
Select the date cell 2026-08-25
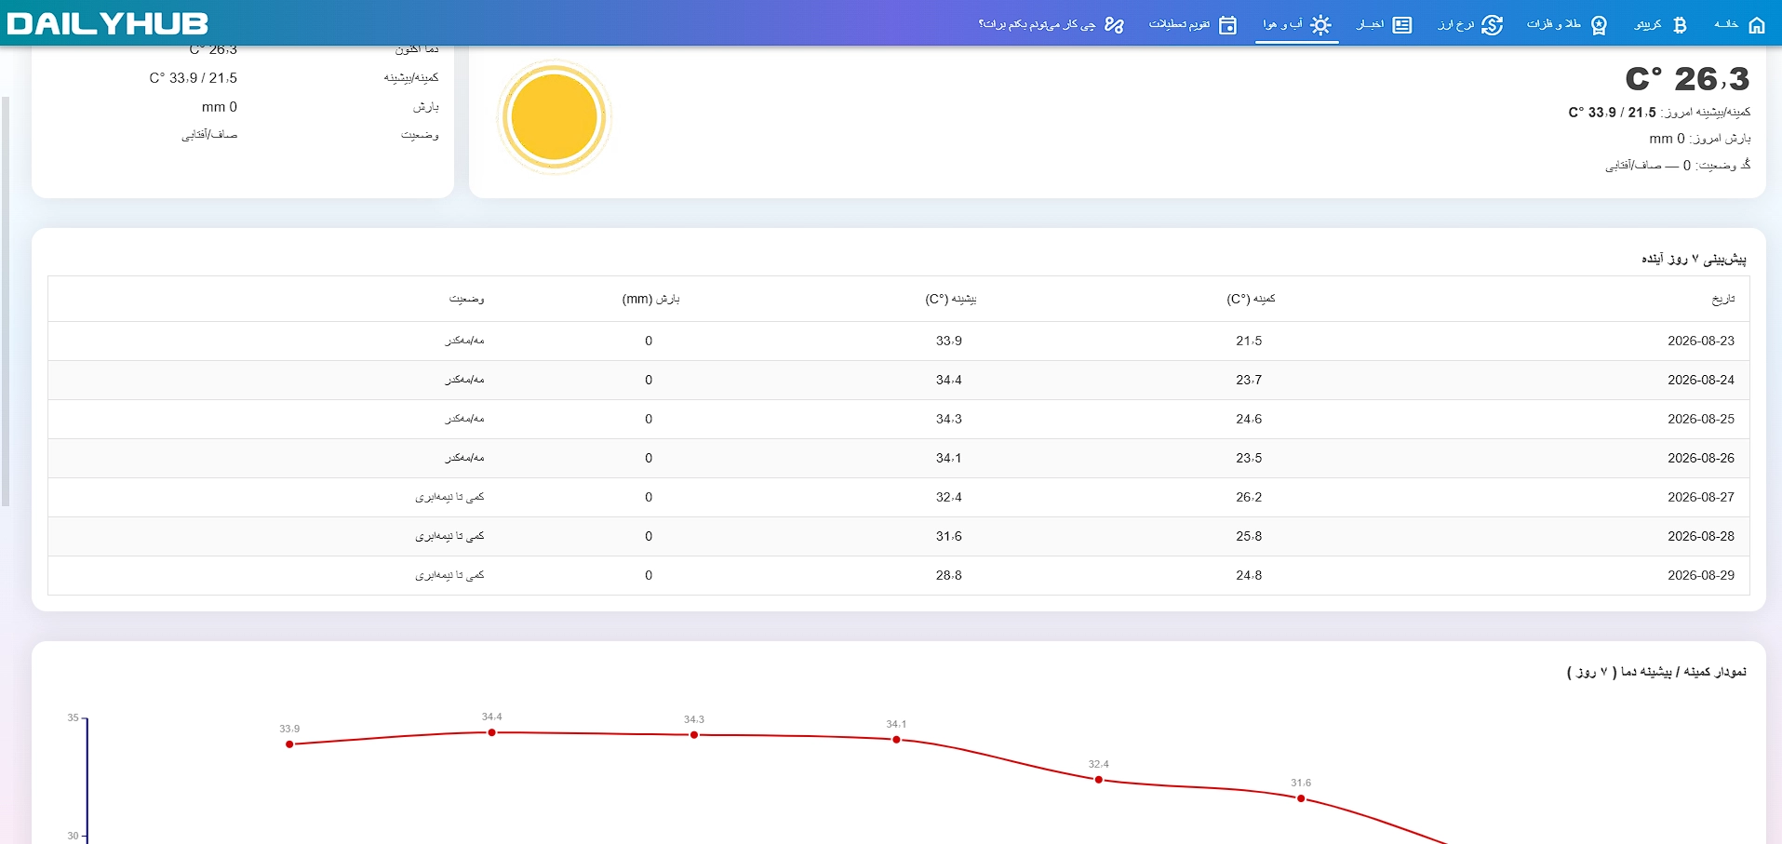point(1700,419)
